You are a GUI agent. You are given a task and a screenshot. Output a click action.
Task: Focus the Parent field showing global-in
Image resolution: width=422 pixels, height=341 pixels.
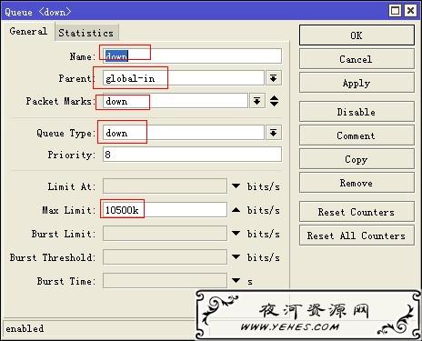point(184,78)
